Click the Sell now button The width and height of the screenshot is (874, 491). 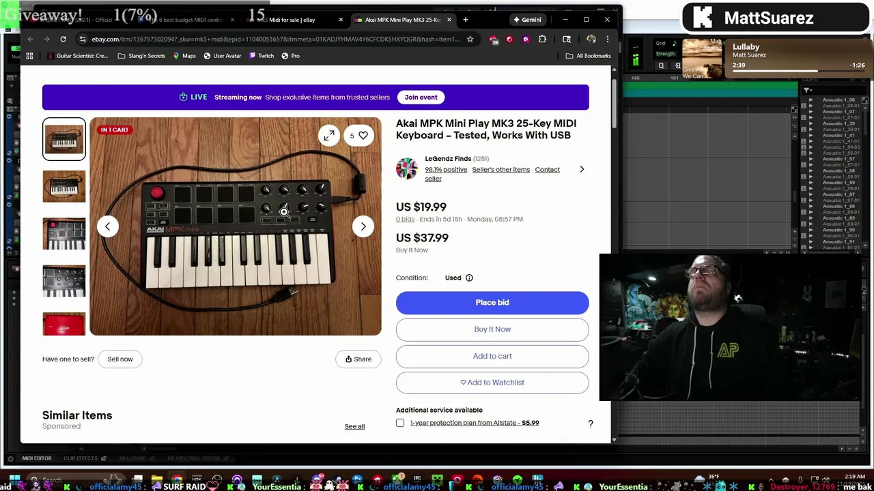[120, 359]
